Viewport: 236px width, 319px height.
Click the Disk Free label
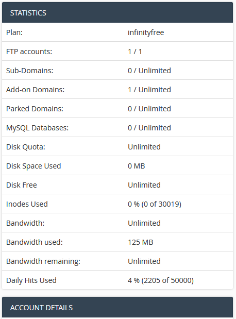(x=22, y=185)
